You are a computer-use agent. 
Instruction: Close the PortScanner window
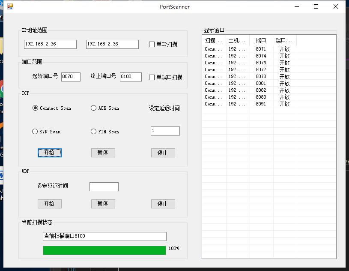point(336,7)
